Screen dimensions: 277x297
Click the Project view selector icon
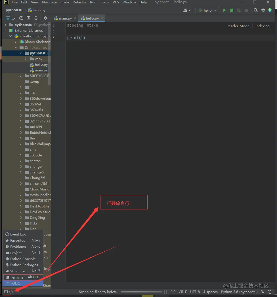pyautogui.click(x=11, y=18)
